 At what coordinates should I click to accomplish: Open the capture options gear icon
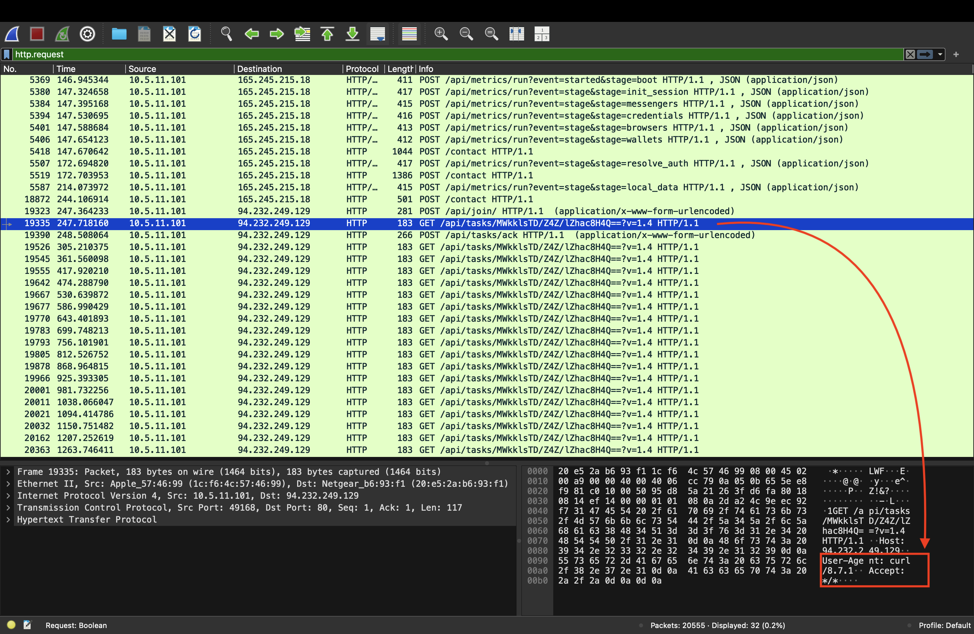tap(87, 34)
